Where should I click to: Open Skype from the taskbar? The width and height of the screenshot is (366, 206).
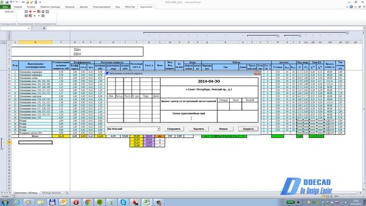(124, 202)
